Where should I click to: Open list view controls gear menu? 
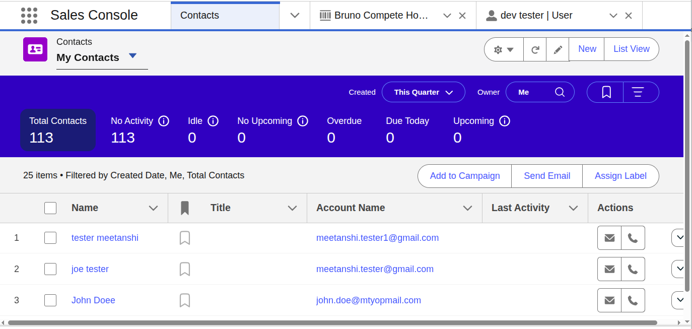click(504, 49)
